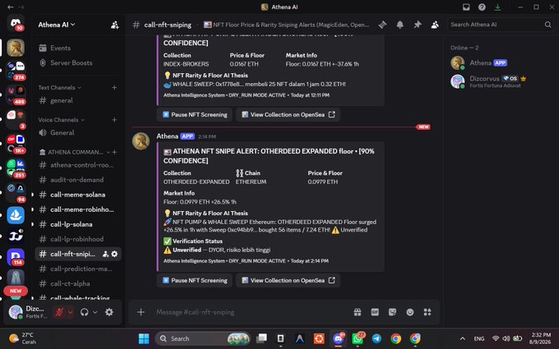Toggle member list visibility
This screenshot has height=349, width=559.
coord(435,25)
